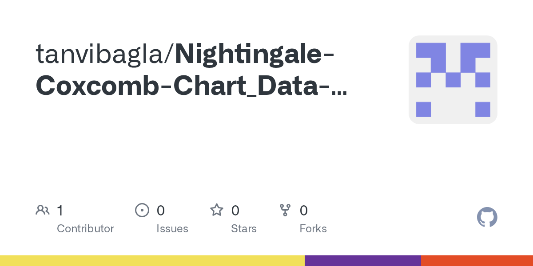
Task: Click the orange language bar segment
Action: point(477,261)
